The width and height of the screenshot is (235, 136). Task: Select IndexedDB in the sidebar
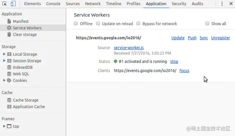tap(23, 67)
